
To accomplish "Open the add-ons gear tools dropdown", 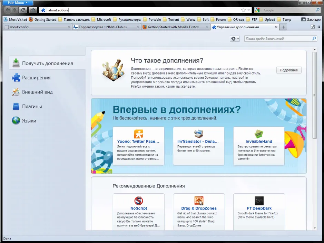I will coord(235,39).
